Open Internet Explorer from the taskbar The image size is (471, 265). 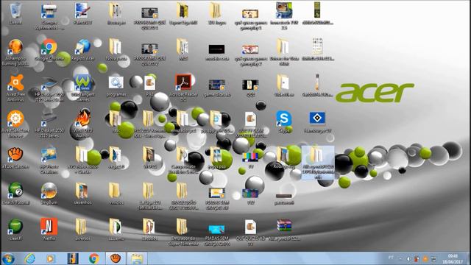30,258
